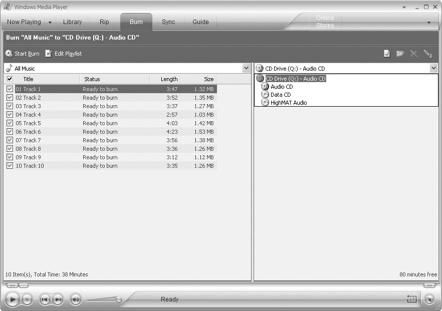The height and width of the screenshot is (311, 442).
Task: Click the Windows Media Player title bar logo
Action: pyautogui.click(x=8, y=7)
